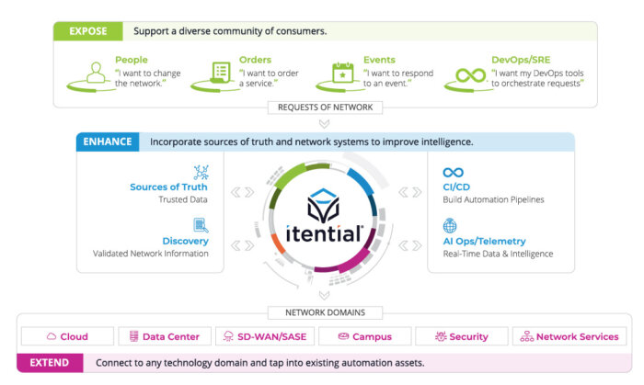The image size is (644, 385).
Task: Select the Data Center domain box
Action: click(x=165, y=336)
